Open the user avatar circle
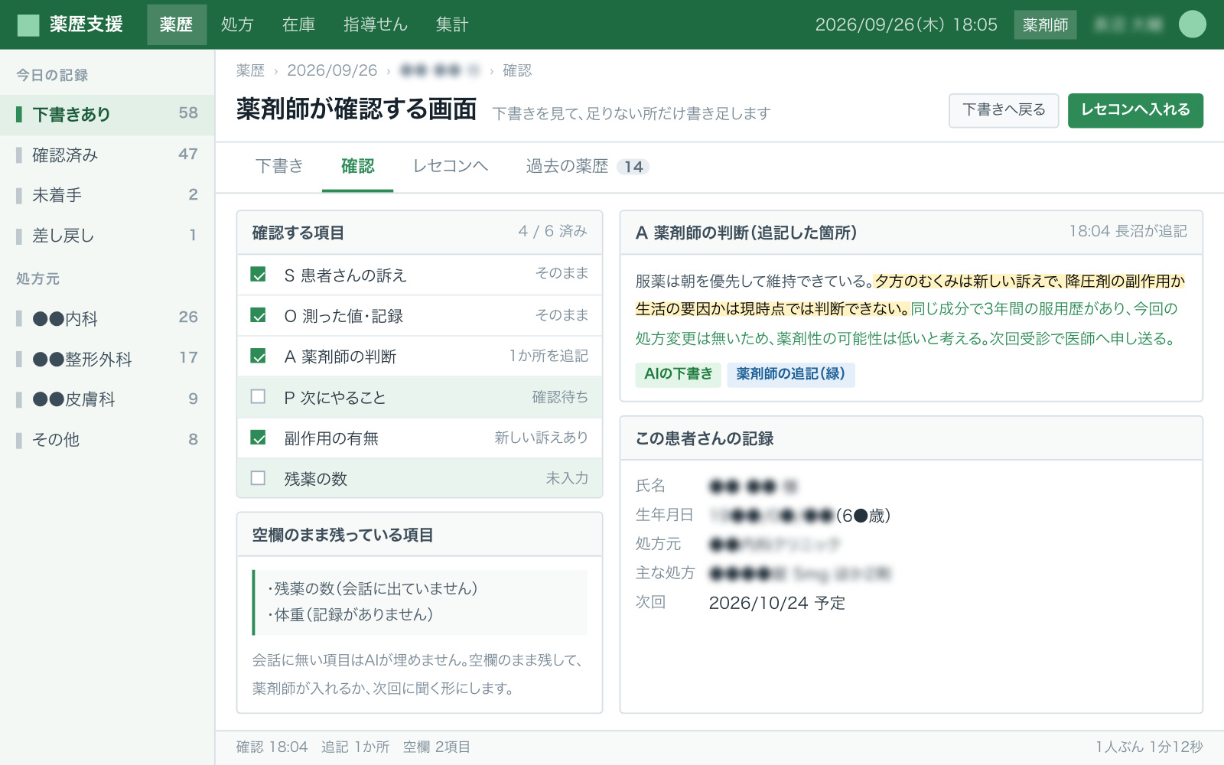The width and height of the screenshot is (1224, 765). tap(1192, 24)
